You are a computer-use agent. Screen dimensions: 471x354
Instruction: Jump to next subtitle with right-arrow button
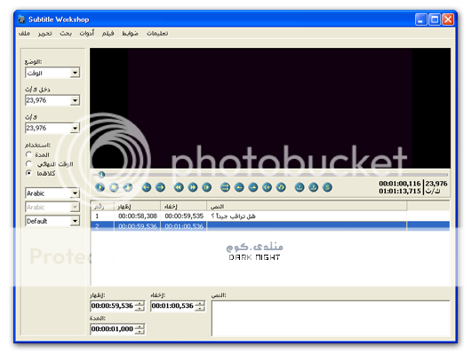(160, 187)
